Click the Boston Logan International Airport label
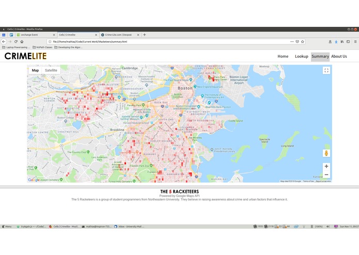Image resolution: width=359 pixels, height=255 pixels. (x=239, y=80)
